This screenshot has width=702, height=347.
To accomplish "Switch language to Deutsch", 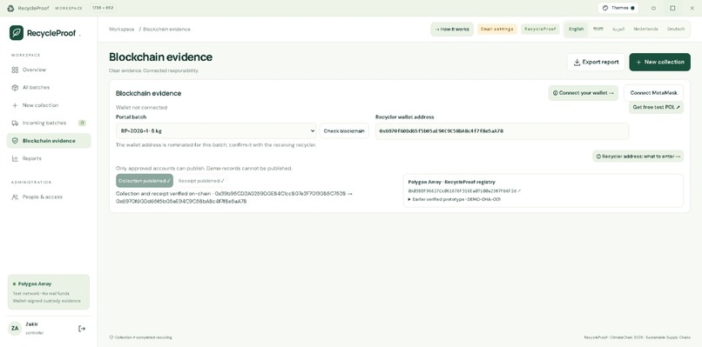I will point(676,29).
